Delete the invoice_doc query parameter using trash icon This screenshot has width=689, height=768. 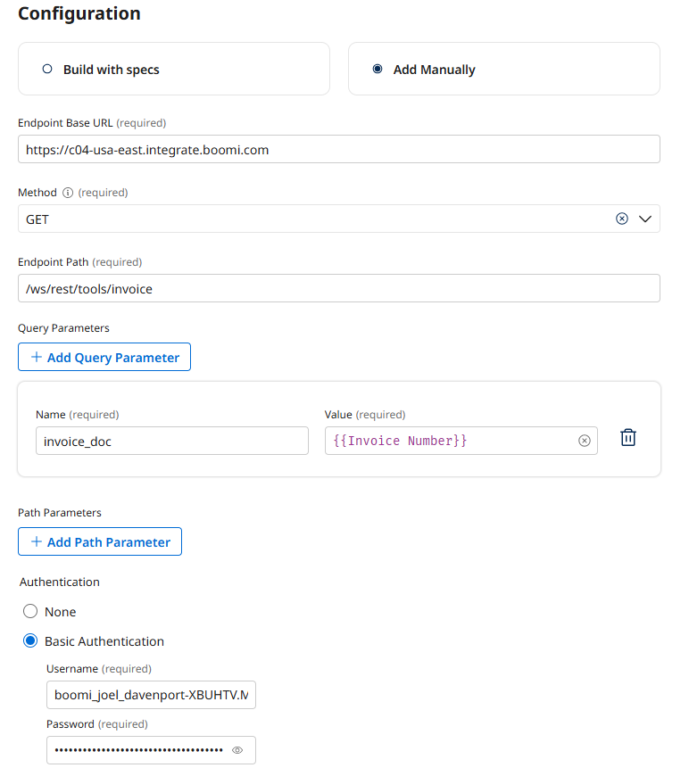pyautogui.click(x=628, y=437)
